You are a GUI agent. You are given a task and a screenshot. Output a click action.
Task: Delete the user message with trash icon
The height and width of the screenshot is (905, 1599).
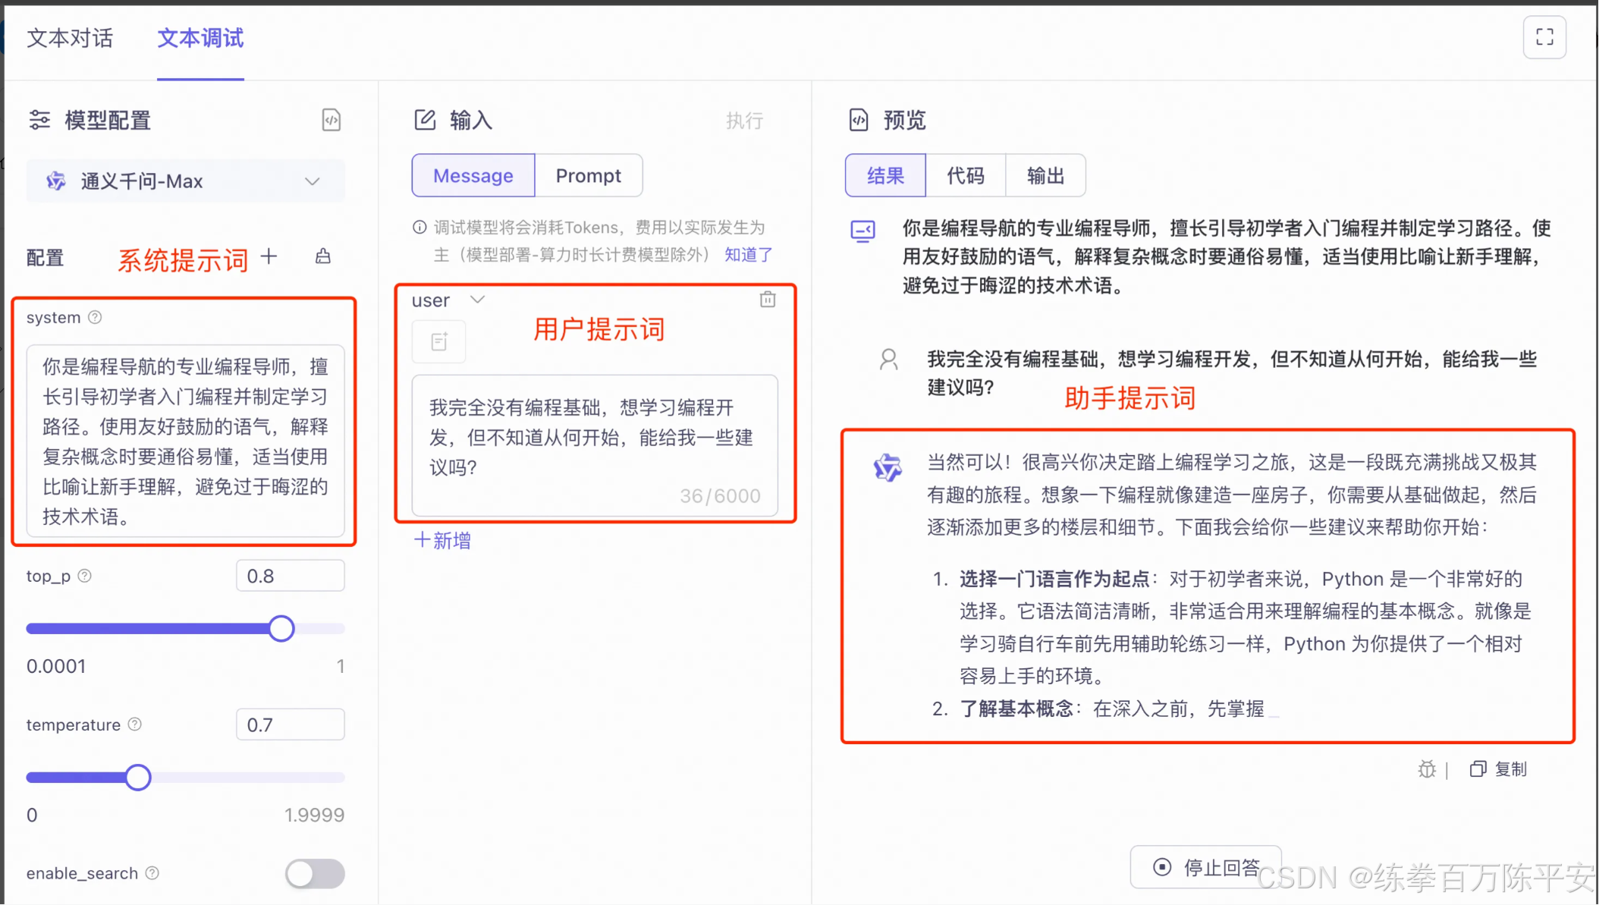(768, 300)
